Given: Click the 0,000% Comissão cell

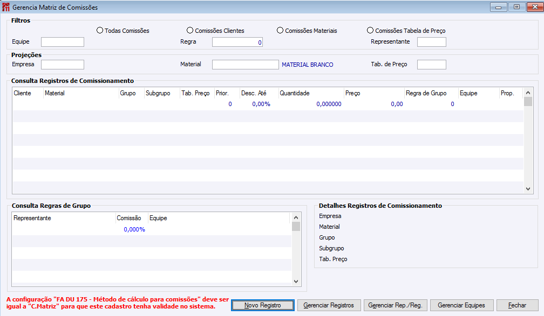Looking at the screenshot, I should pyautogui.click(x=134, y=229).
